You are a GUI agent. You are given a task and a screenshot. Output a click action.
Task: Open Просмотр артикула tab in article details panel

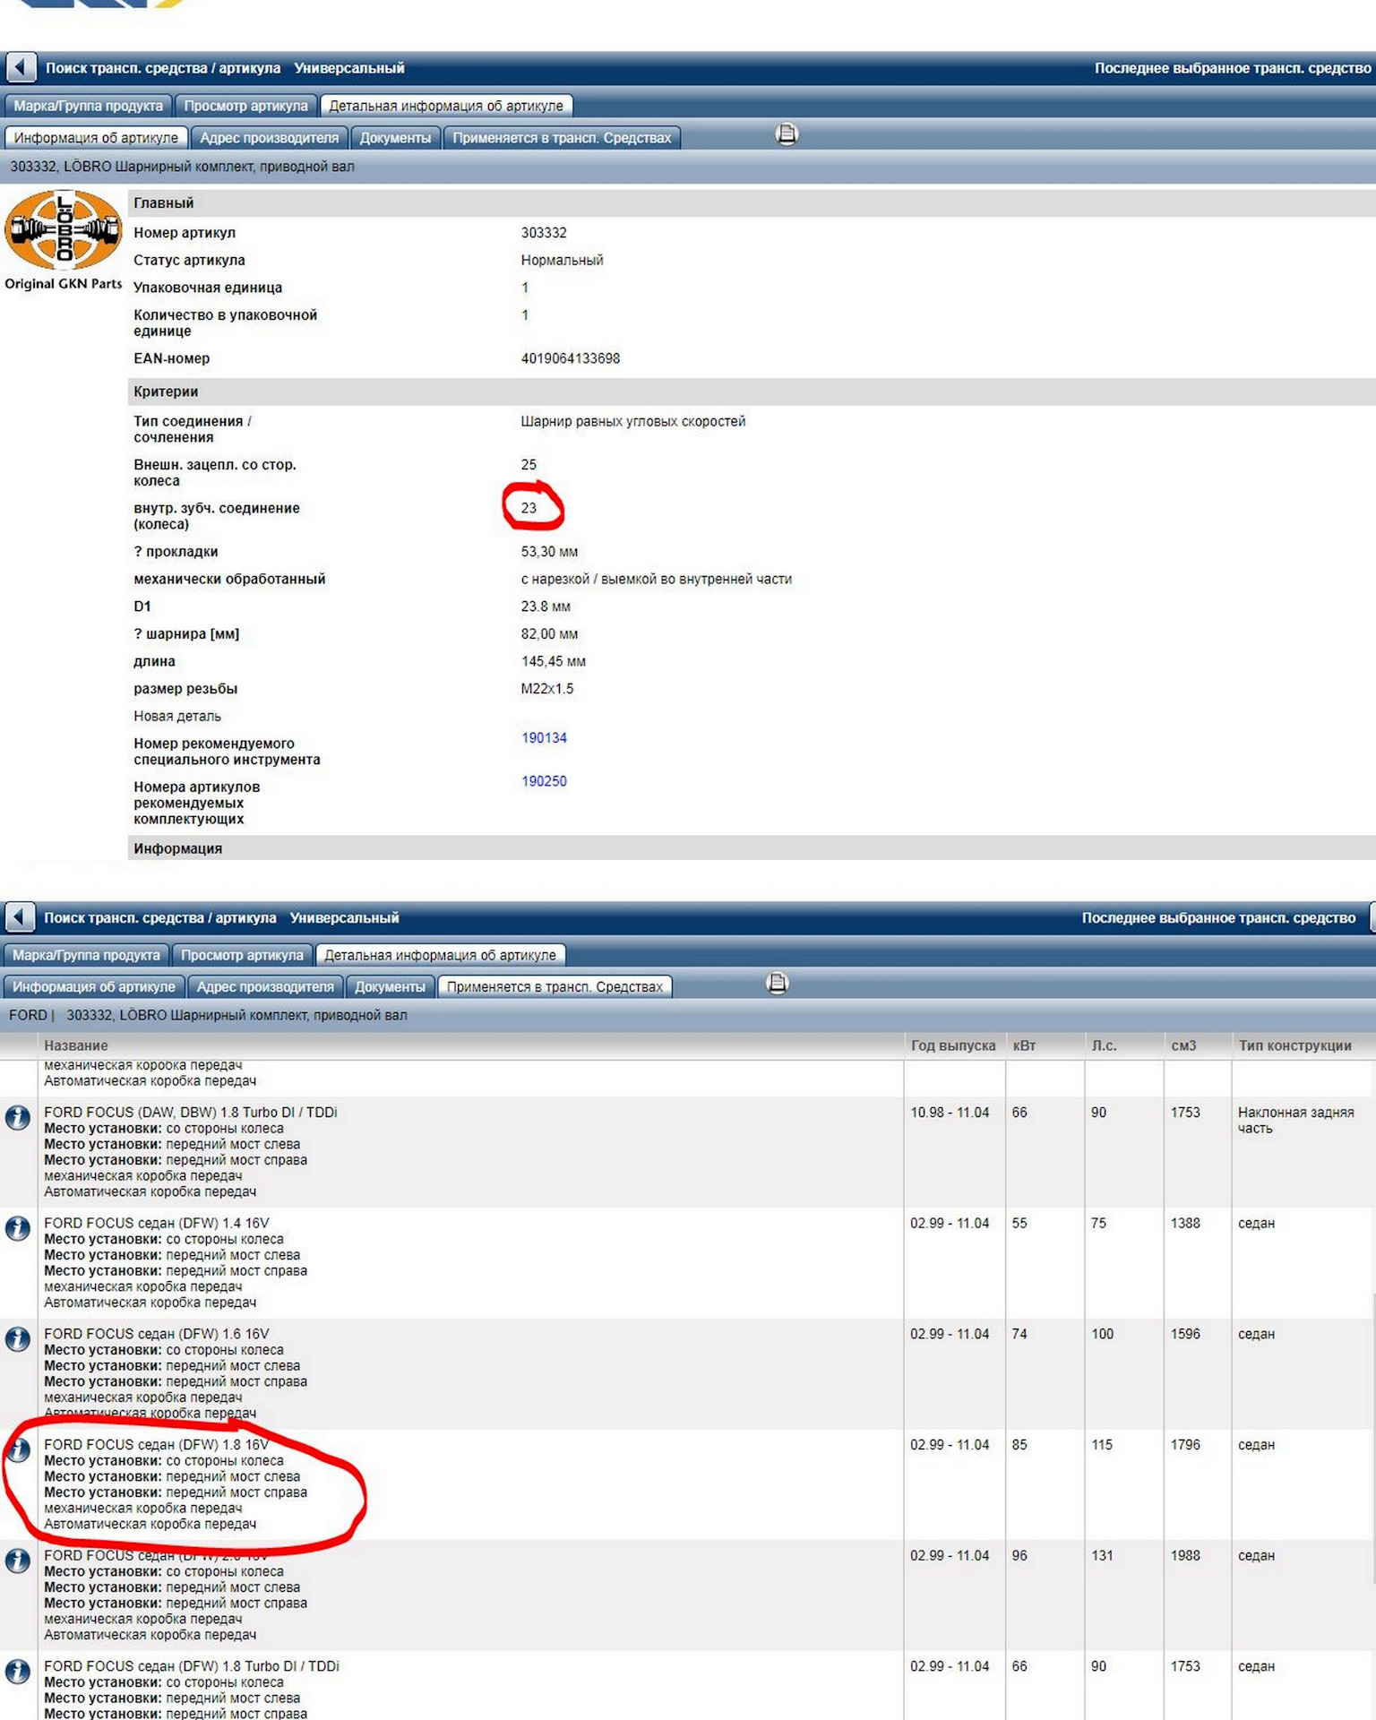tap(246, 106)
